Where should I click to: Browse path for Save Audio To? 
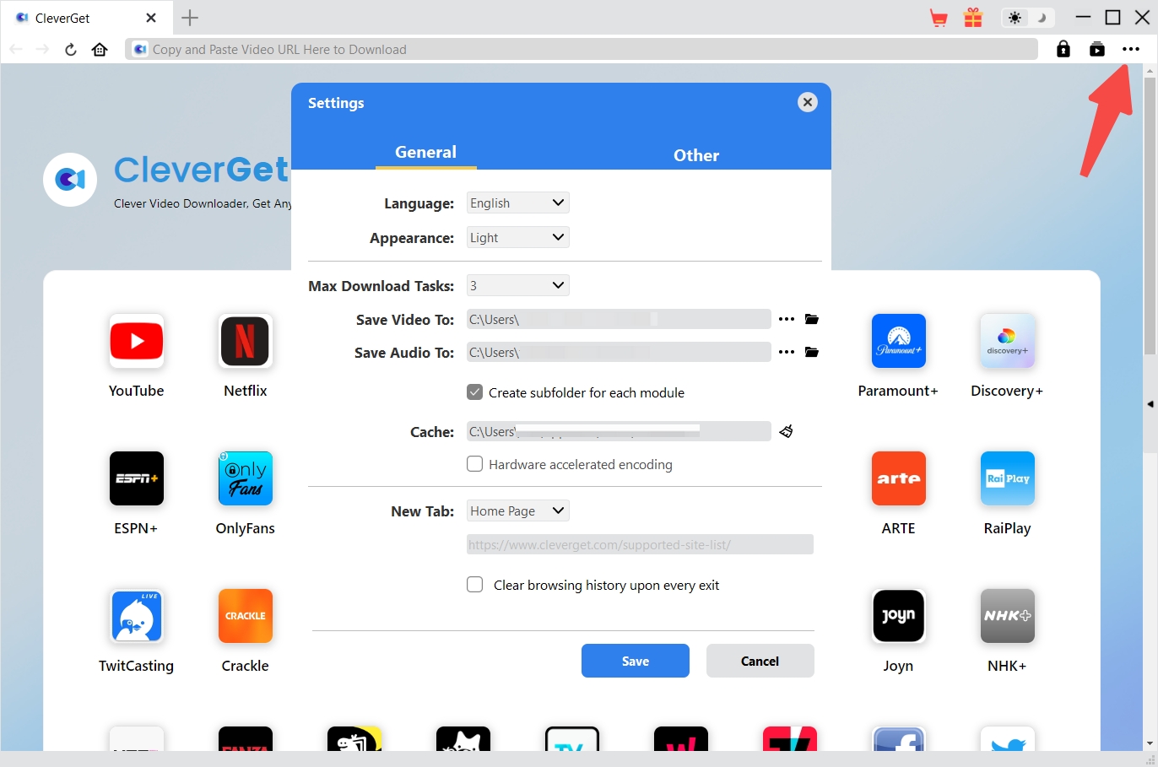click(787, 352)
